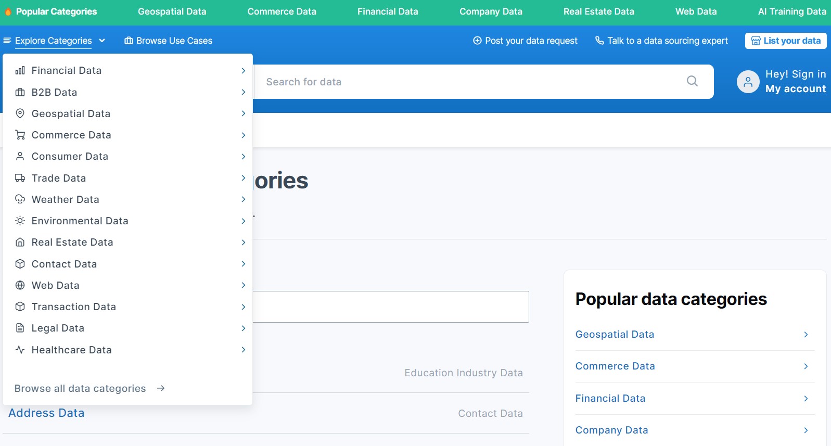Expand Environmental Data submenu chevron
Image resolution: width=831 pixels, height=446 pixels.
(x=243, y=221)
